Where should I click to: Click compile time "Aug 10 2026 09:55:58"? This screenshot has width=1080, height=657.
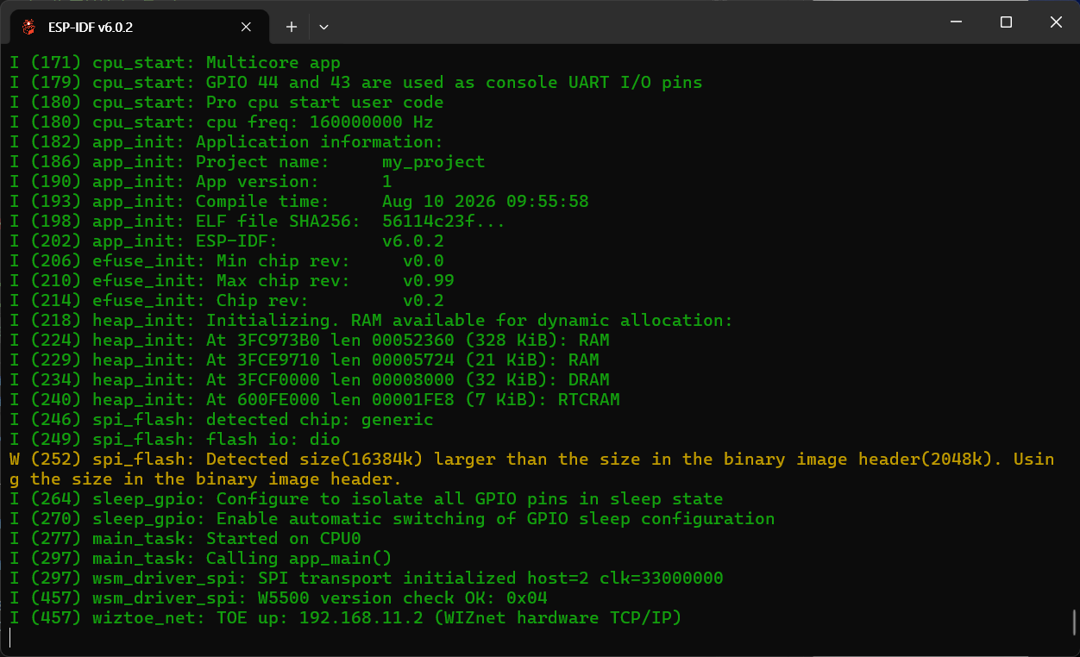coord(486,202)
